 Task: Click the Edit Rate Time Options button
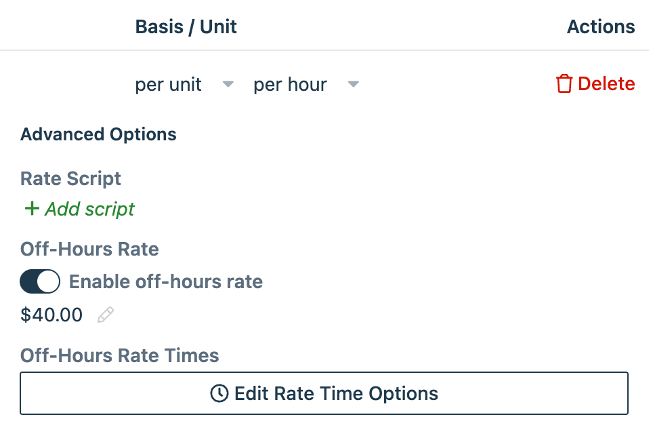324,393
